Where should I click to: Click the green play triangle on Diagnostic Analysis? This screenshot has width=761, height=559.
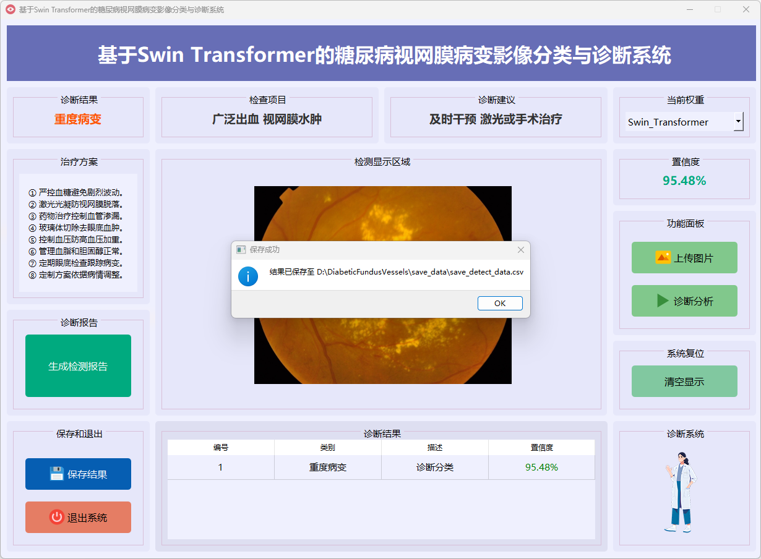(663, 301)
